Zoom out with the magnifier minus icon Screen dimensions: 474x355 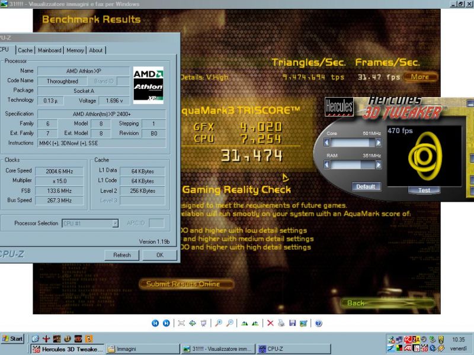coord(230,323)
